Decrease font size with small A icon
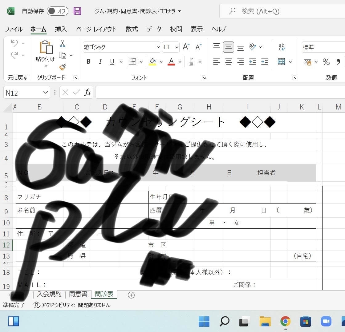 [x=198, y=47]
